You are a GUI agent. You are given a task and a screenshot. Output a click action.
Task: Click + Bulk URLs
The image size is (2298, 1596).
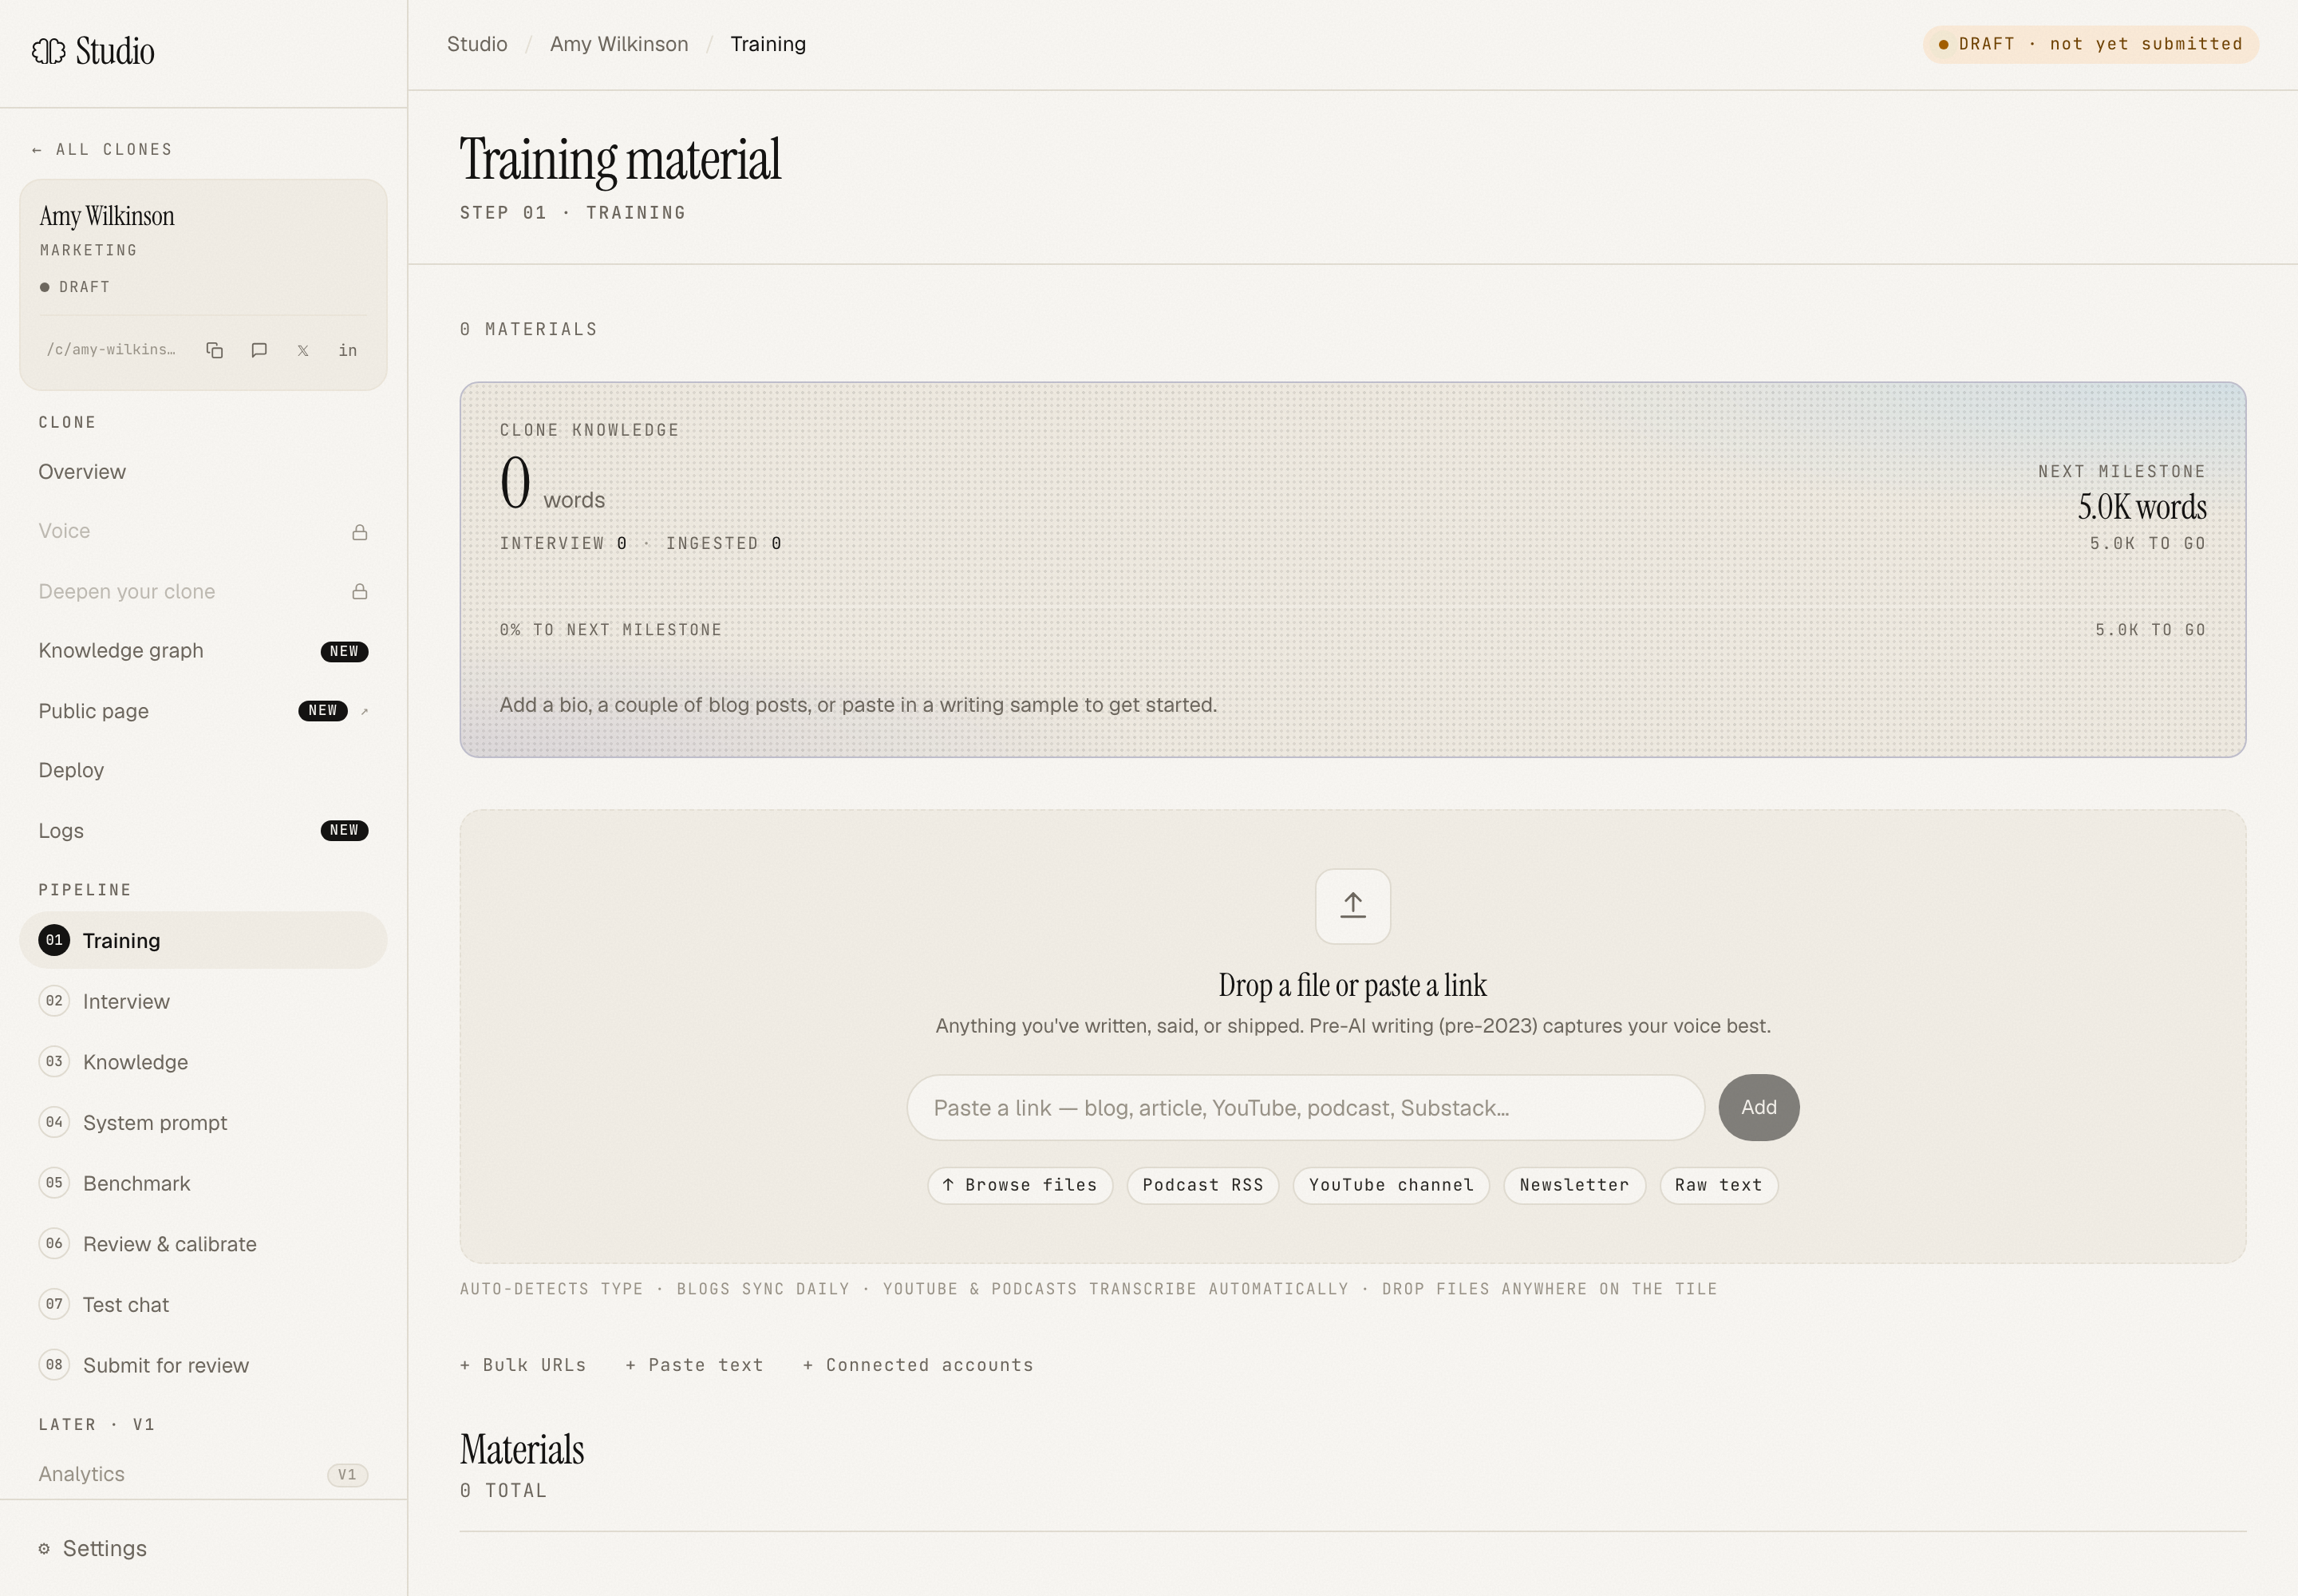tap(523, 1365)
